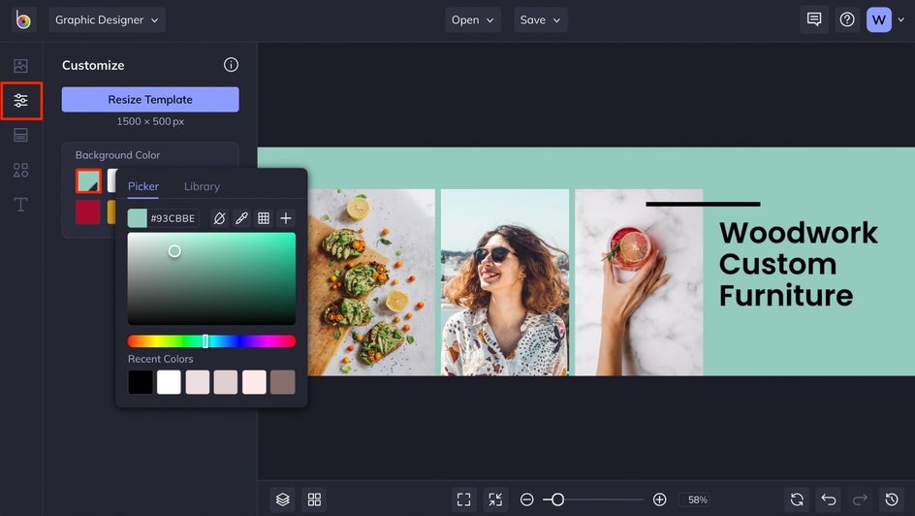
Task: Click the undo arrow icon
Action: pyautogui.click(x=828, y=500)
